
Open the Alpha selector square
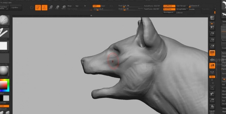point(4,45)
